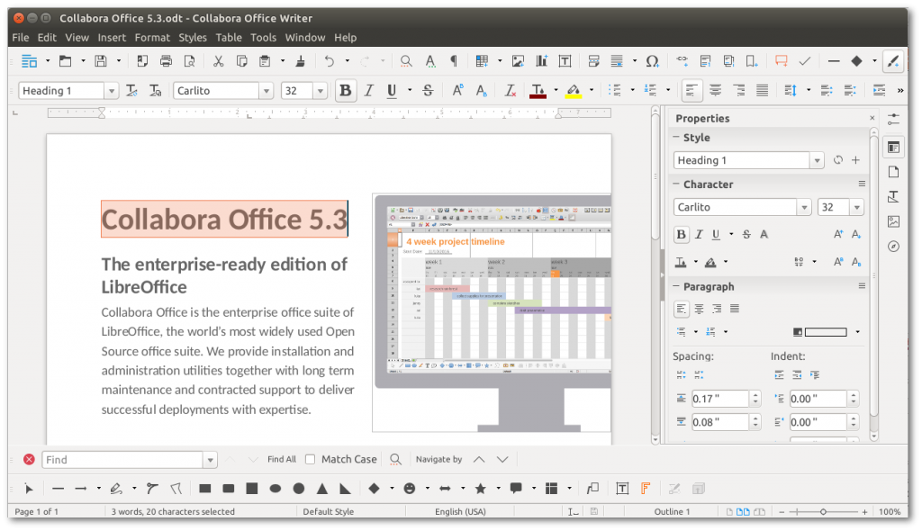Image resolution: width=922 pixels, height=531 pixels.
Task: Insert a Text Box from drawing toolbar
Action: (x=622, y=489)
